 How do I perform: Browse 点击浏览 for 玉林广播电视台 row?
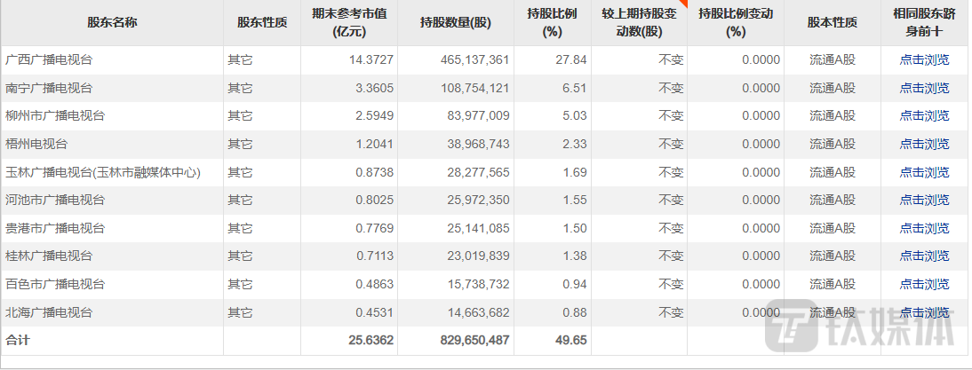[924, 172]
